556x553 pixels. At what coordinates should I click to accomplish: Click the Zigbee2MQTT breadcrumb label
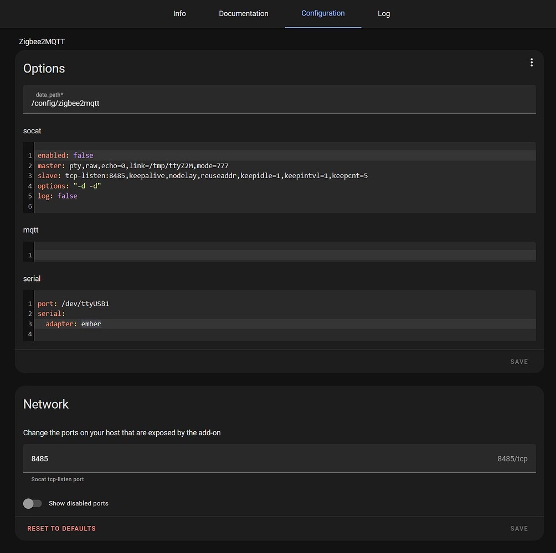click(42, 41)
